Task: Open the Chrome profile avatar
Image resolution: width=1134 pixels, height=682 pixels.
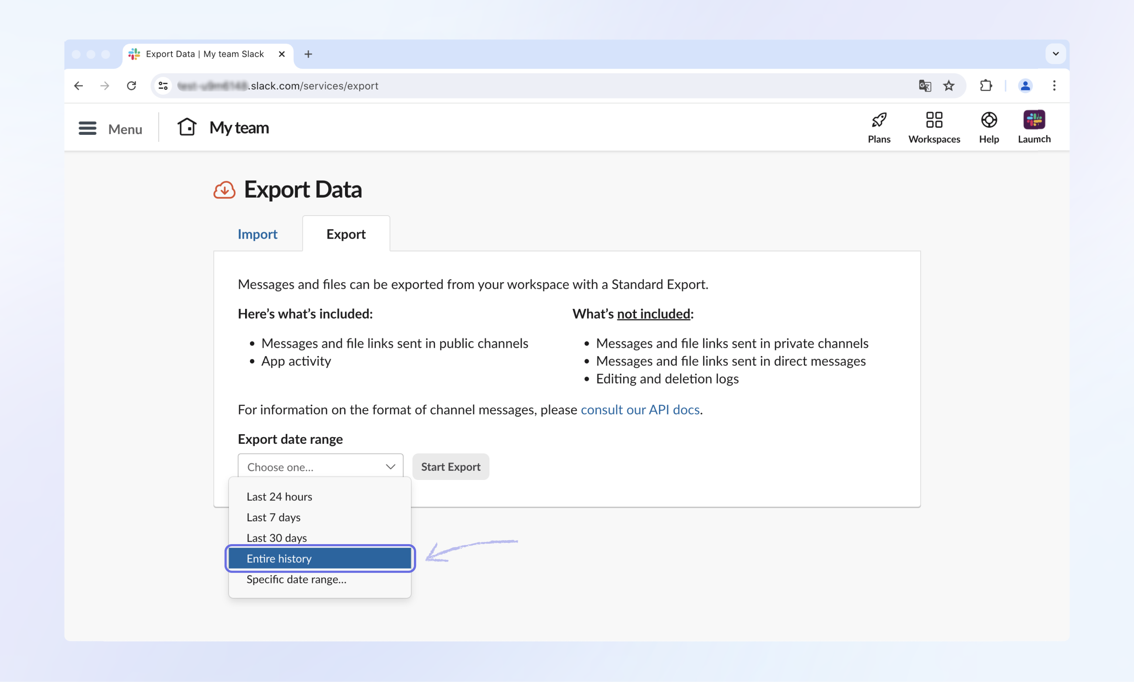Action: click(x=1025, y=86)
